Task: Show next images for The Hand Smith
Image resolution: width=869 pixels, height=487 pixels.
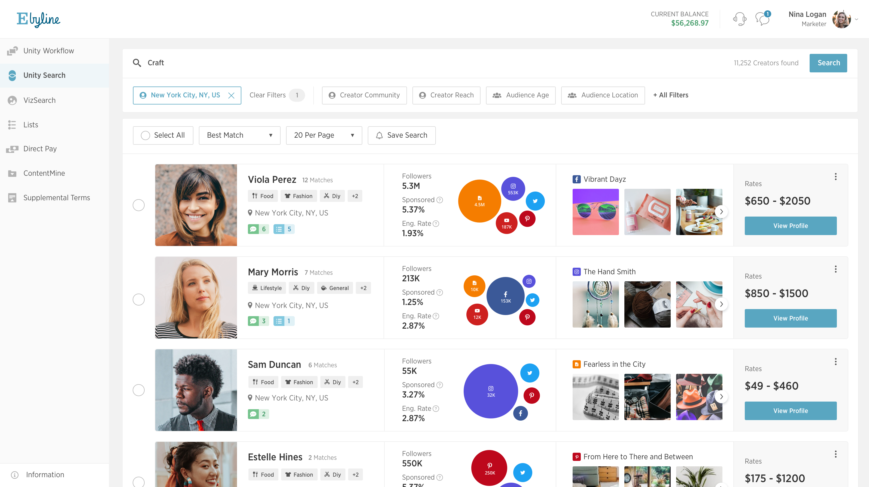Action: point(721,304)
